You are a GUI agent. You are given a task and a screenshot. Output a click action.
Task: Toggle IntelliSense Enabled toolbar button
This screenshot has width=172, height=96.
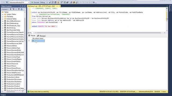58,2
